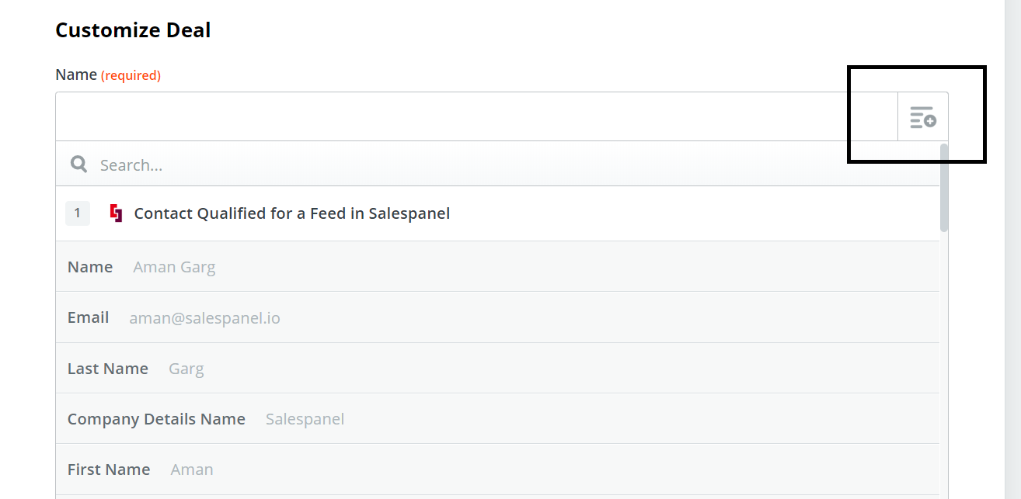Click the Salespanel app logo icon

click(116, 213)
